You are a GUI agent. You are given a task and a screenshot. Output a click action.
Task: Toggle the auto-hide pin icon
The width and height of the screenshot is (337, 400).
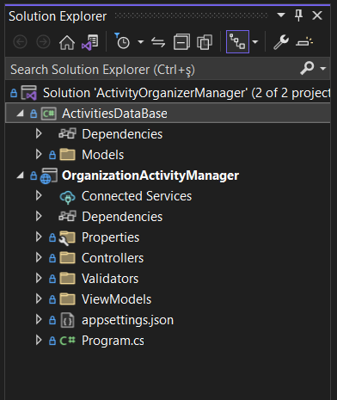pyautogui.click(x=298, y=15)
